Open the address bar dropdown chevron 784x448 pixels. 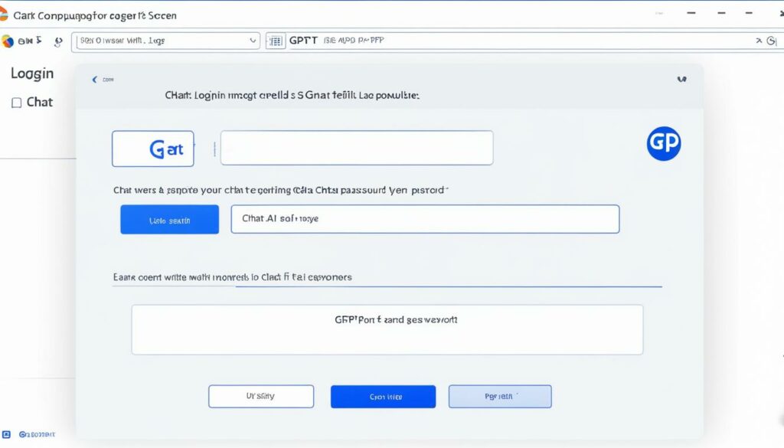click(x=253, y=41)
